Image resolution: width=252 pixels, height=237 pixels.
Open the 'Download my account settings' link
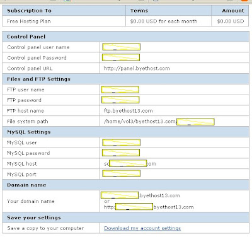[x=142, y=228]
